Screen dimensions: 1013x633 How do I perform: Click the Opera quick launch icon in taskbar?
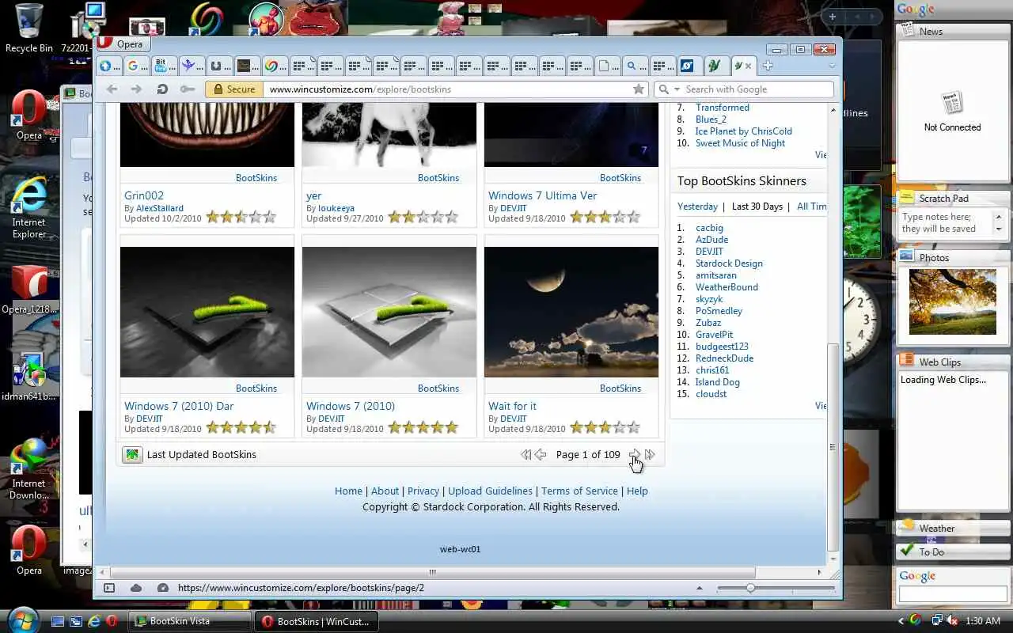point(112,621)
